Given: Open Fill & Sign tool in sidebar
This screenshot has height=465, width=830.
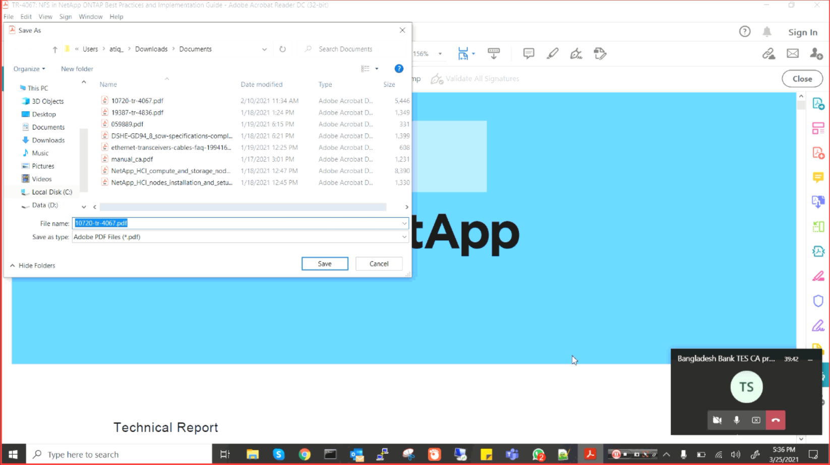Looking at the screenshot, I should [x=818, y=325].
